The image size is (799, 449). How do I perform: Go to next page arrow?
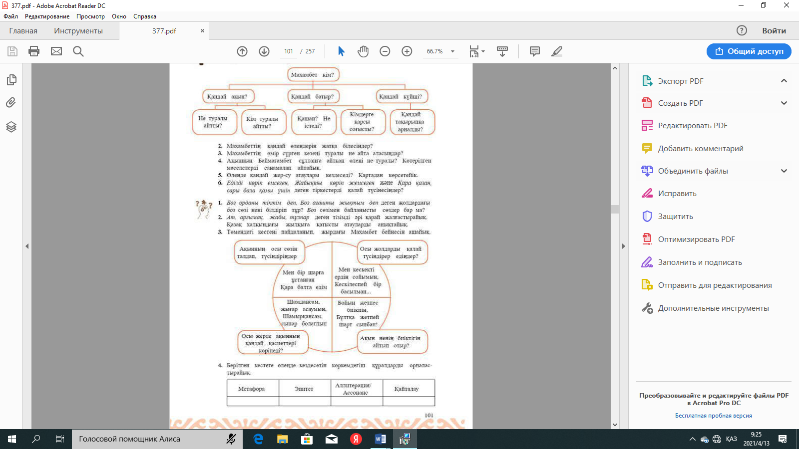pos(264,51)
